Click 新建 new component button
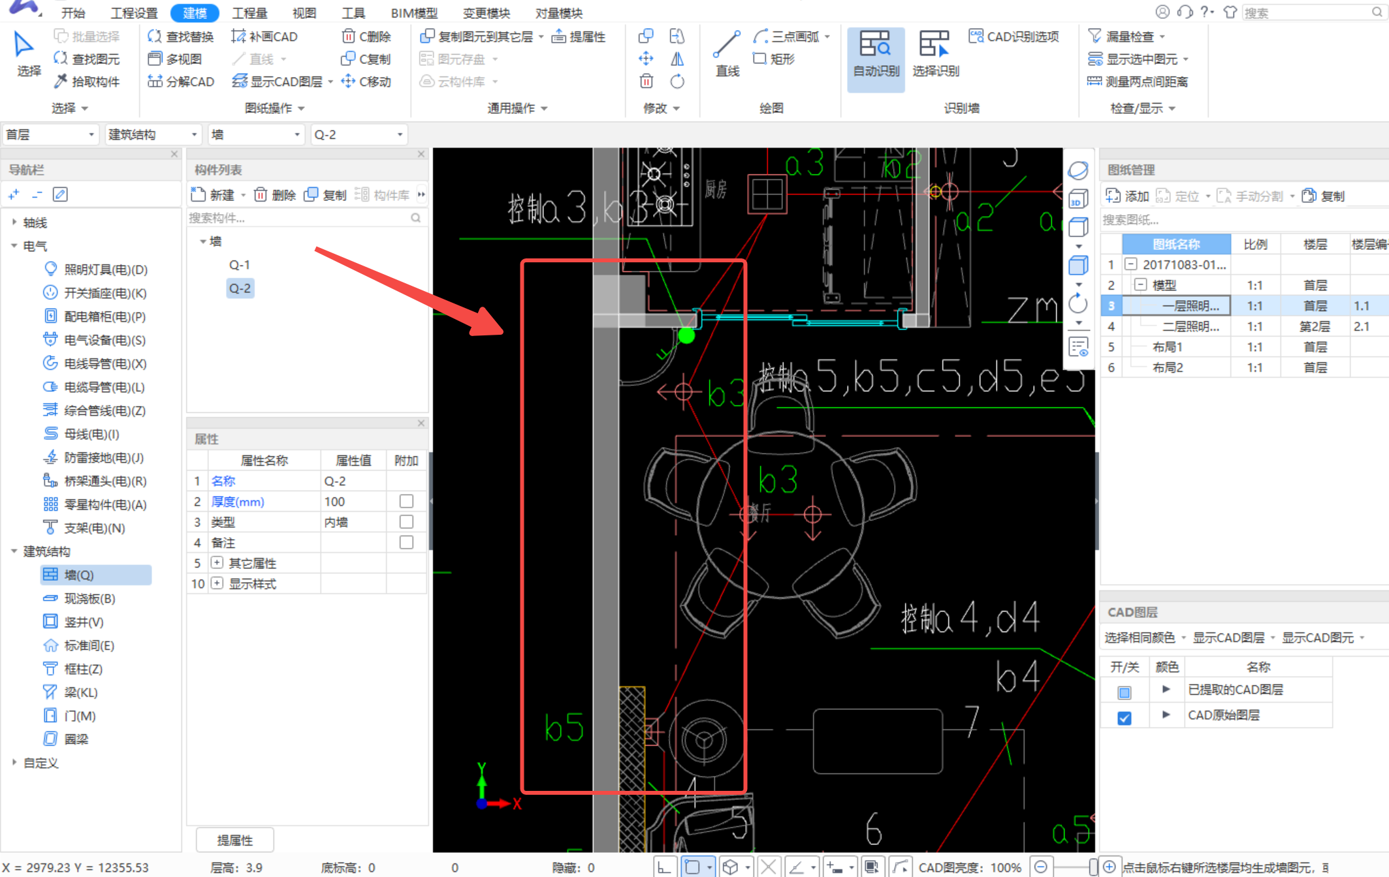 [x=212, y=194]
